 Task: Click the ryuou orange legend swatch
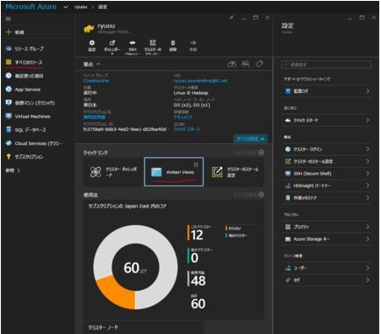[x=226, y=228]
